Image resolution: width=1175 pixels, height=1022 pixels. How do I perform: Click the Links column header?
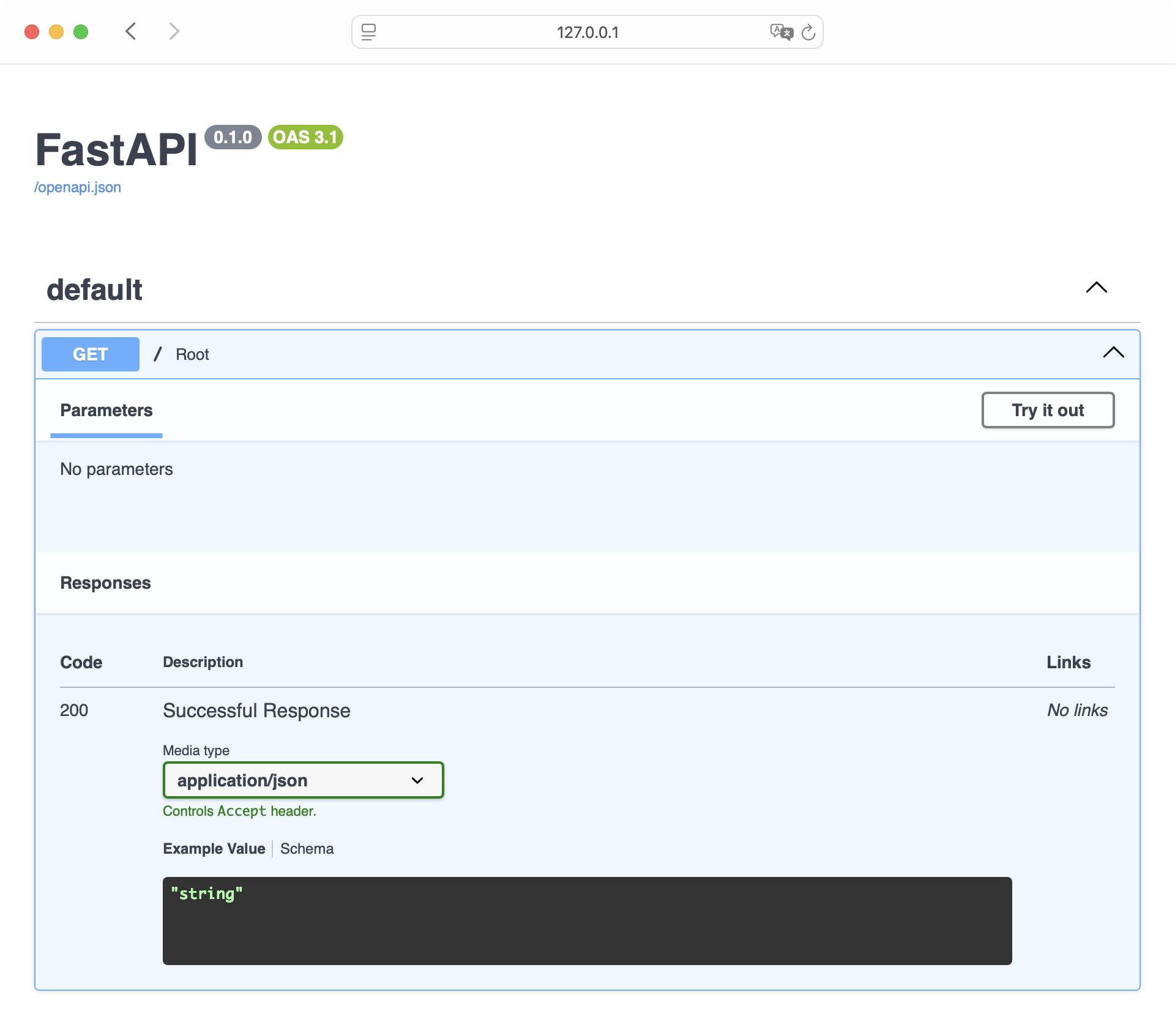(x=1069, y=662)
